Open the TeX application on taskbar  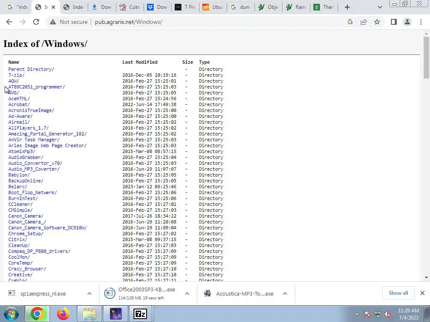click(x=115, y=314)
